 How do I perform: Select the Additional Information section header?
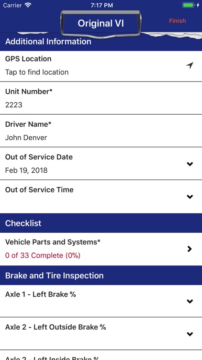pos(101,42)
